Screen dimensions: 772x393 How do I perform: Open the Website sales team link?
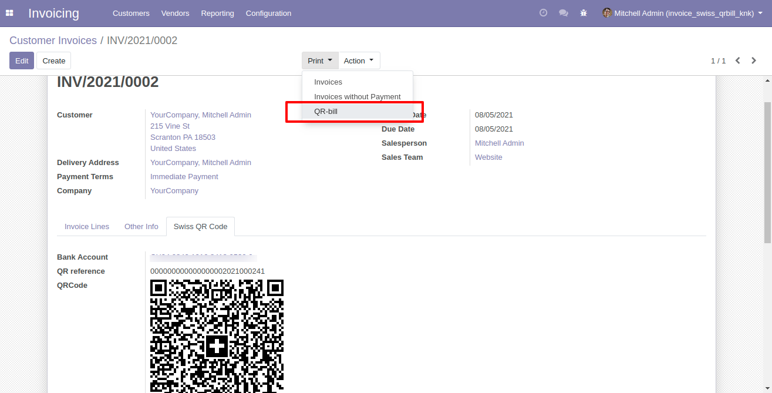click(x=488, y=157)
